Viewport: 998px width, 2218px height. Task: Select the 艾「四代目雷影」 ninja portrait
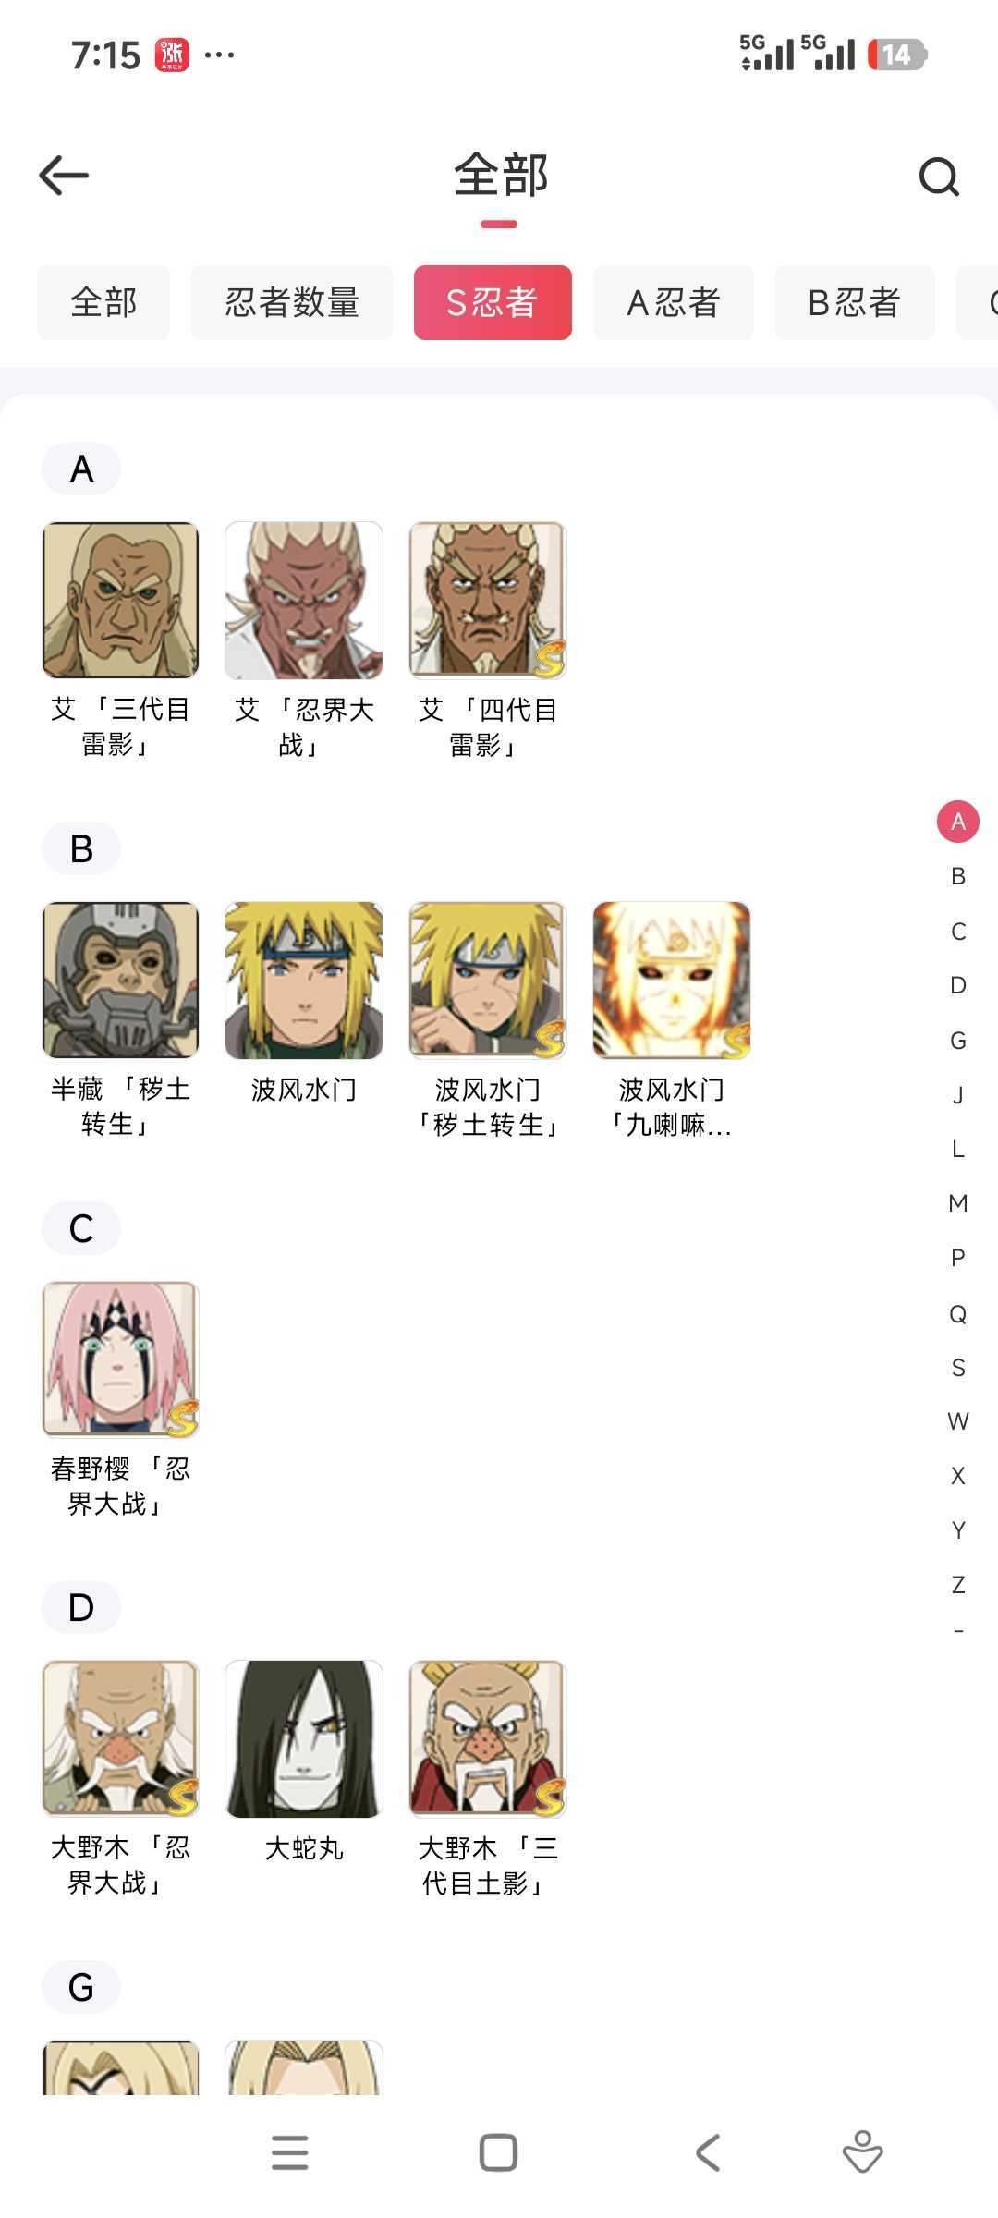click(x=488, y=600)
